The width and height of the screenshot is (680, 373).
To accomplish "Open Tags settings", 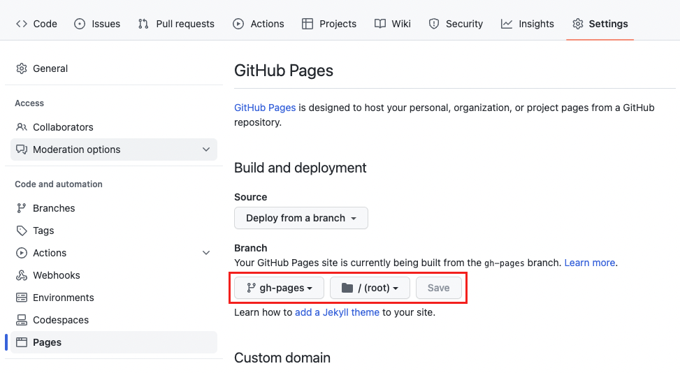I will 114,231.
